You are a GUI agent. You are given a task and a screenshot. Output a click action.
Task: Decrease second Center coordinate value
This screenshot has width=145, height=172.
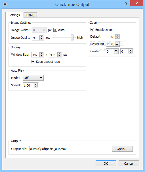(x=131, y=52)
